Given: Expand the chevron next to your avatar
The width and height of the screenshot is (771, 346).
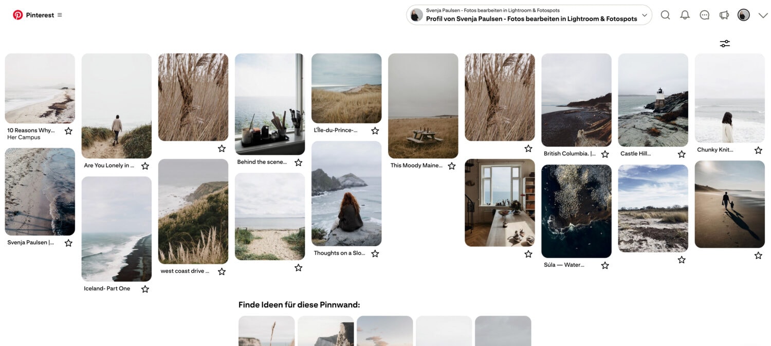Looking at the screenshot, I should tap(763, 15).
